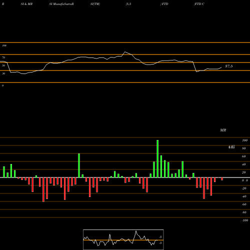Click the 80 label on MR scale

[x=244, y=148]
